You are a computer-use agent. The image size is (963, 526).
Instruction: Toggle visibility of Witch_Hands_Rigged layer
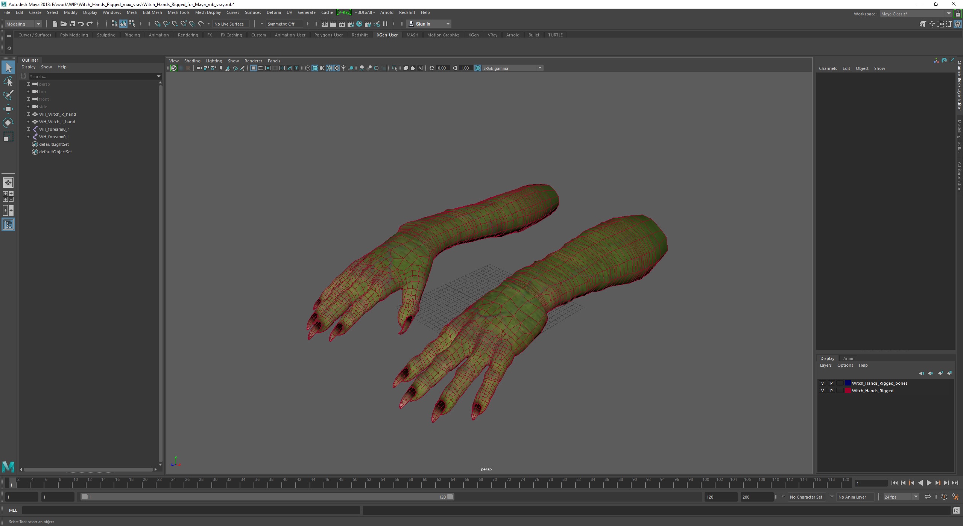point(822,391)
